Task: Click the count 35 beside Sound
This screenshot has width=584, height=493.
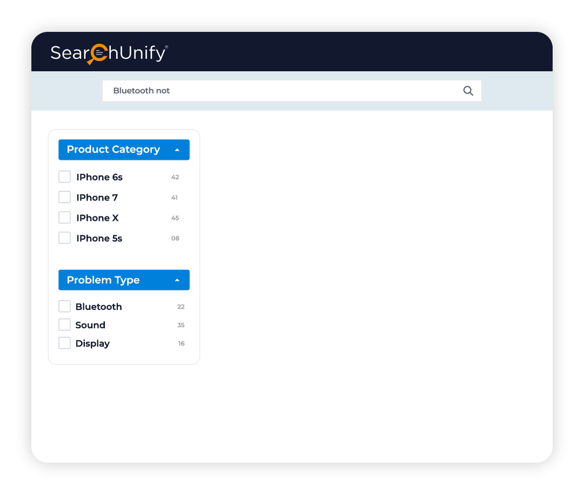Action: click(181, 325)
